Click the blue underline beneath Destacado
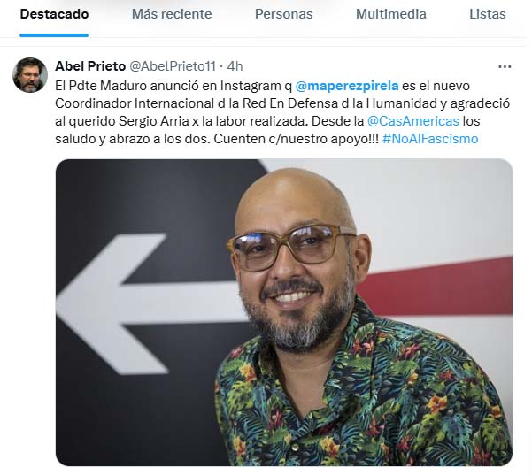The height and width of the screenshot is (475, 532). pyautogui.click(x=54, y=35)
